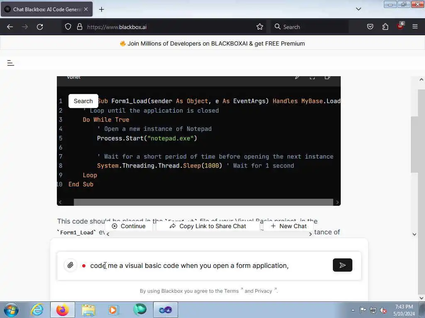Open Windows Explorer folder on taskbar
The height and width of the screenshot is (318, 425).
[88, 310]
